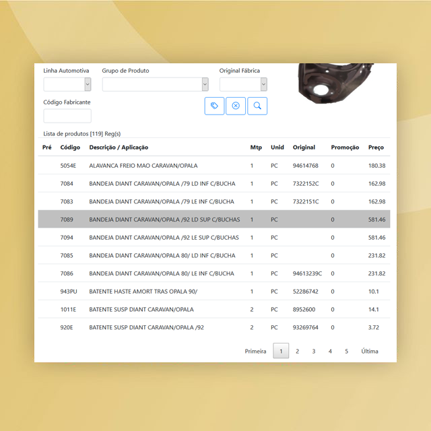
Task: Open the Grupo de Produto dropdown
Action: pyautogui.click(x=156, y=84)
